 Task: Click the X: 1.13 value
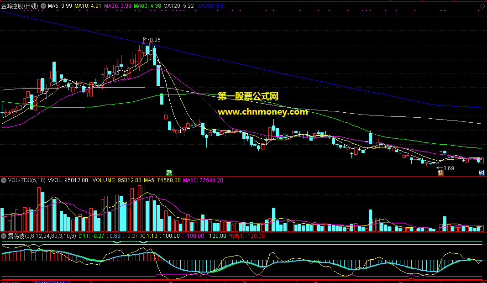point(149,236)
